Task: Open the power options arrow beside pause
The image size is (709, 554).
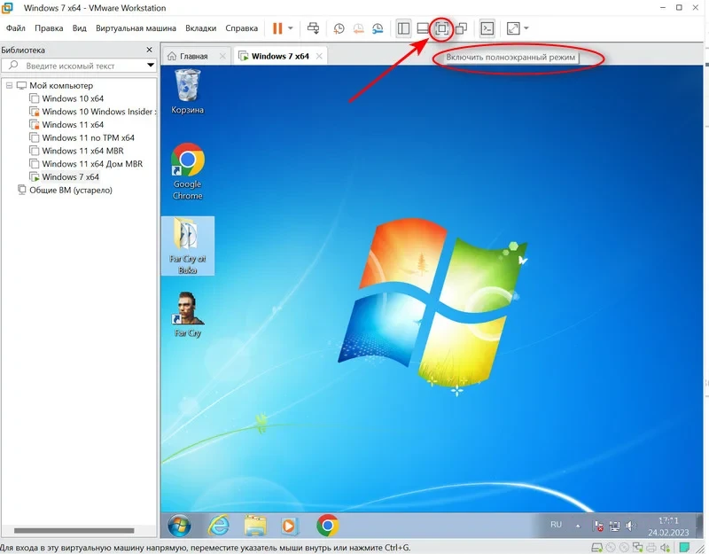Action: coord(291,28)
